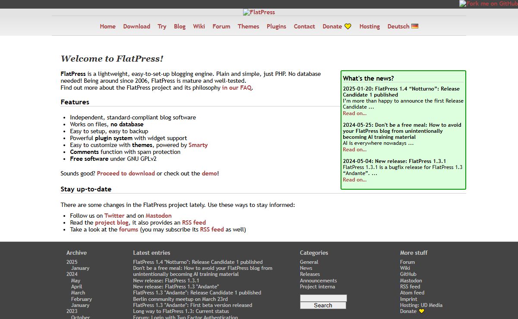Open "Berlin community meetup on March 23rd" entry
518x319 pixels.
(180, 299)
